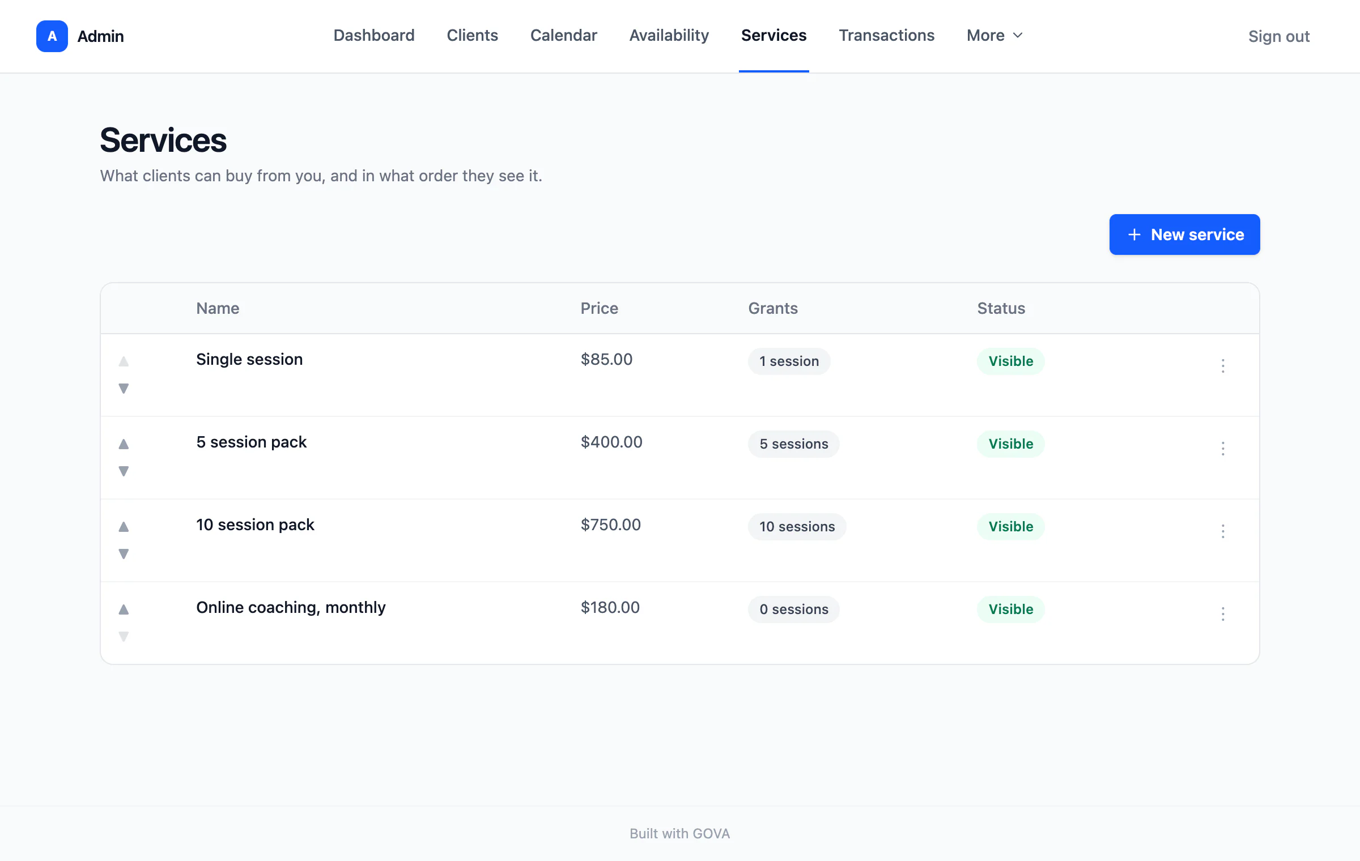Click the 5 sessions grants badge
1360x861 pixels.
793,444
